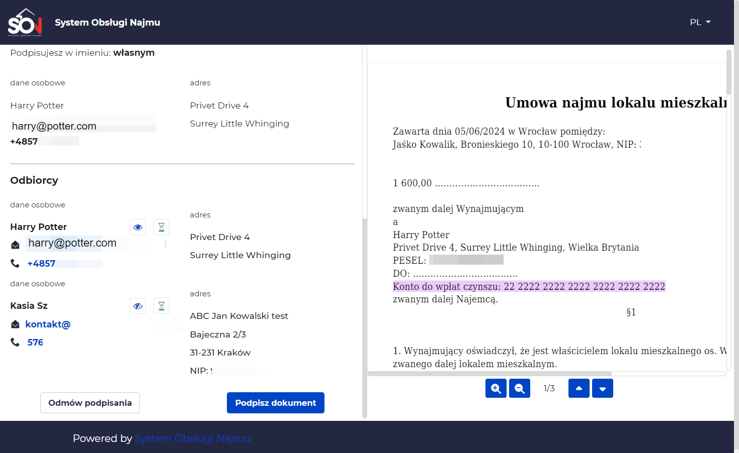
Task: Click the Kasia Sz recipient name
Action: pyautogui.click(x=29, y=306)
